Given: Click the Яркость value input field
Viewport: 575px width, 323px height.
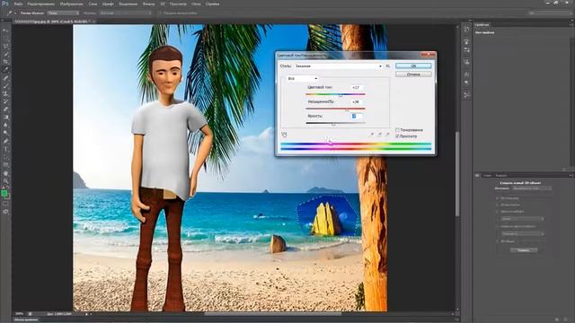Looking at the screenshot, I should coord(357,116).
